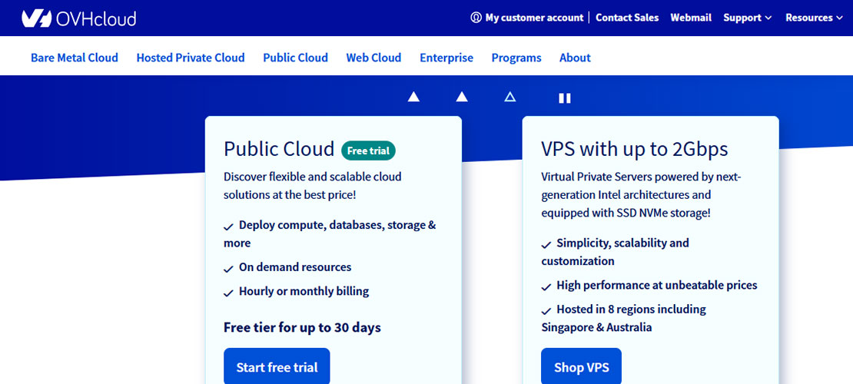Click 'Hourly or monthly billing' text
The height and width of the screenshot is (384, 853).
click(304, 291)
